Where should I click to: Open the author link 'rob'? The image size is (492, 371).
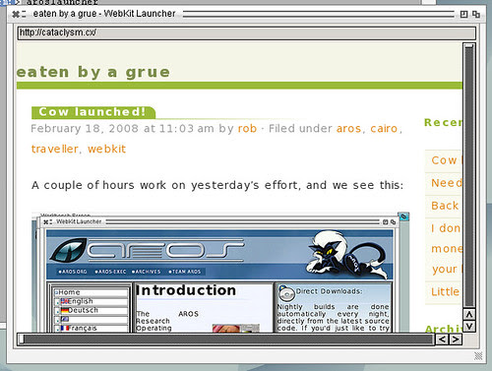pyautogui.click(x=247, y=129)
